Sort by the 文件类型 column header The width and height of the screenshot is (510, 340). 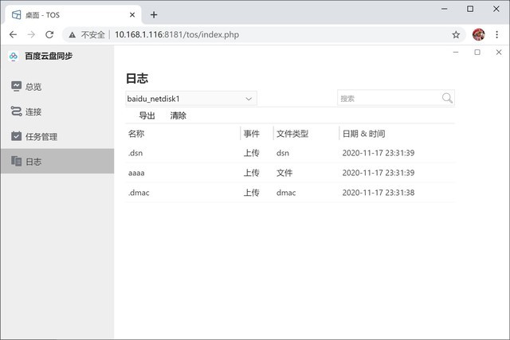[x=292, y=134]
